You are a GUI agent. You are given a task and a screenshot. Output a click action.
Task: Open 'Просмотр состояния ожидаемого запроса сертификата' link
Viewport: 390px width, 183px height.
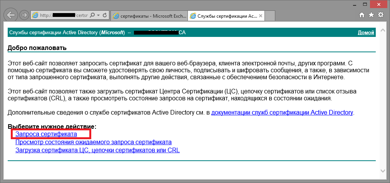click(x=93, y=142)
